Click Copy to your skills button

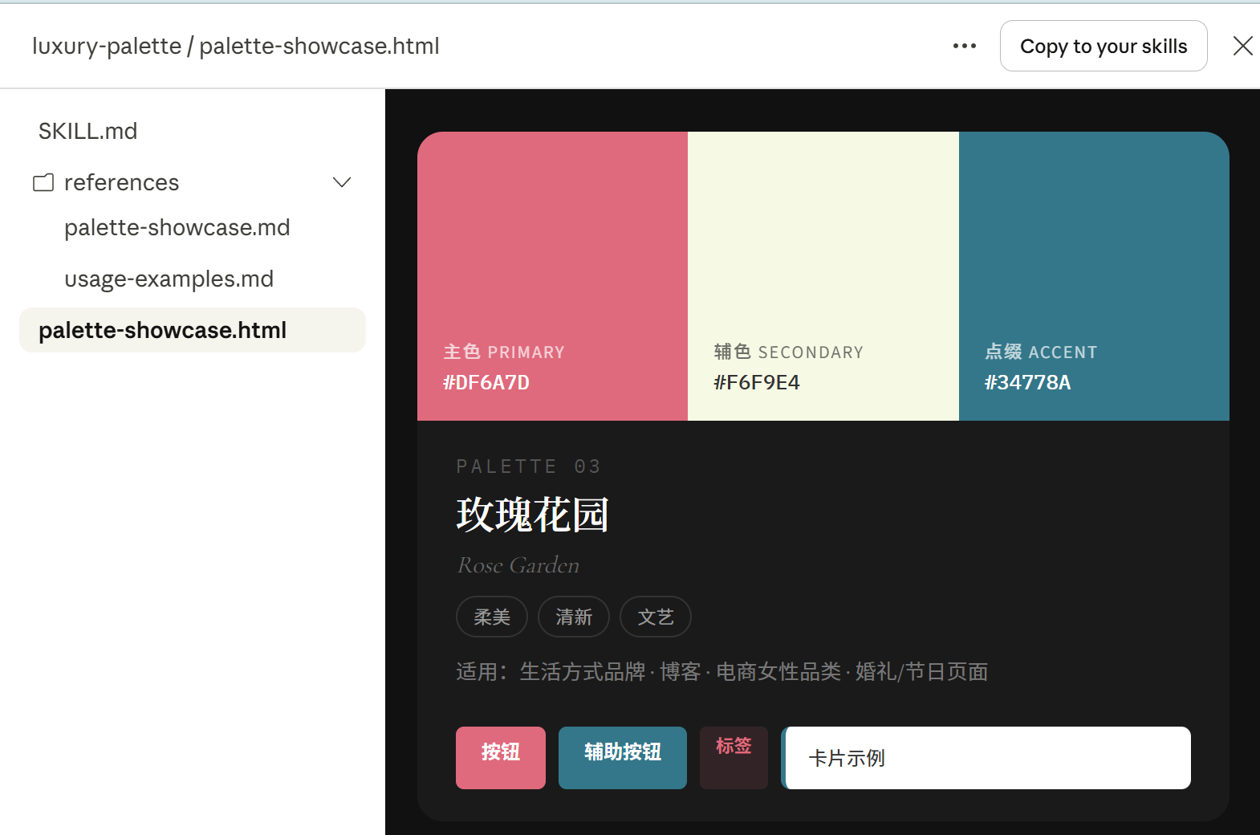point(1103,47)
